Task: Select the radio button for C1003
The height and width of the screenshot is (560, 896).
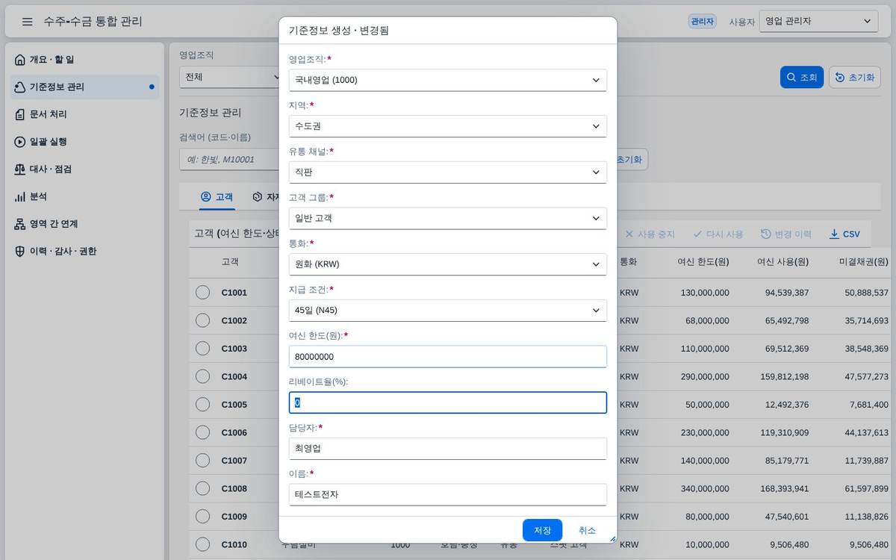Action: (202, 349)
